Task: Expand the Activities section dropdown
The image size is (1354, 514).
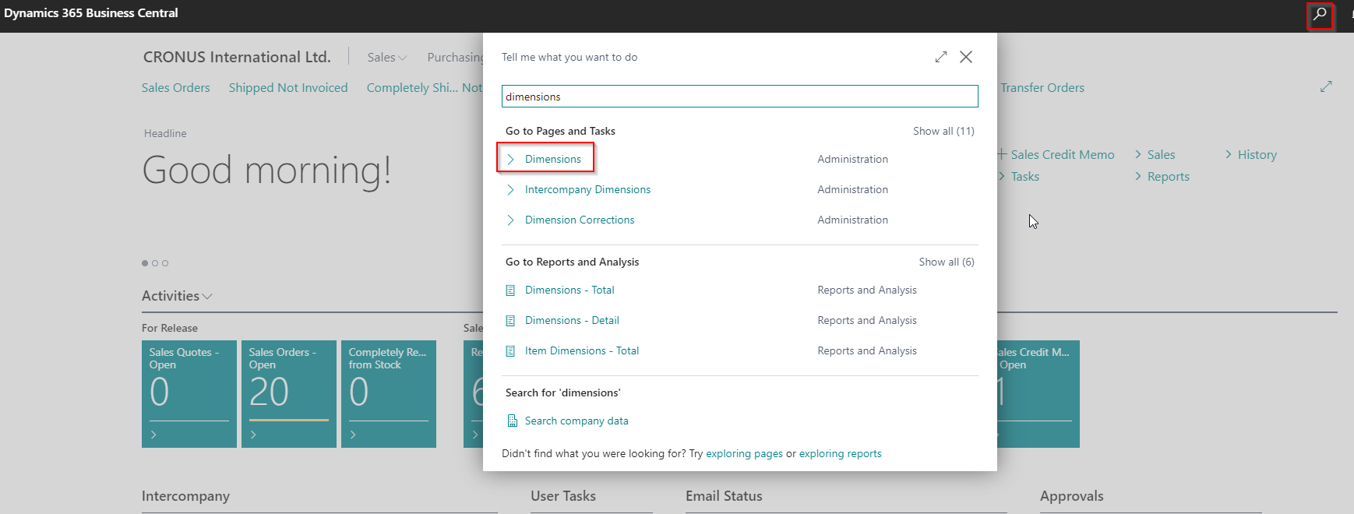Action: pos(177,296)
